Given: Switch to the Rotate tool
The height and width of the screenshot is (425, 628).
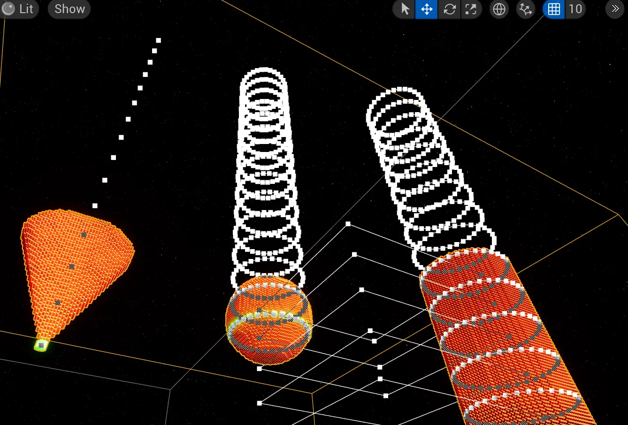Looking at the screenshot, I should click(x=449, y=9).
